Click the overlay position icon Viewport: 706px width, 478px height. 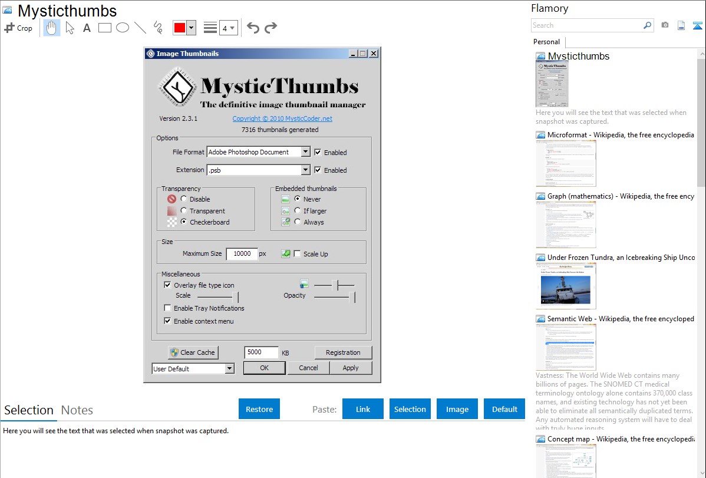coord(304,284)
